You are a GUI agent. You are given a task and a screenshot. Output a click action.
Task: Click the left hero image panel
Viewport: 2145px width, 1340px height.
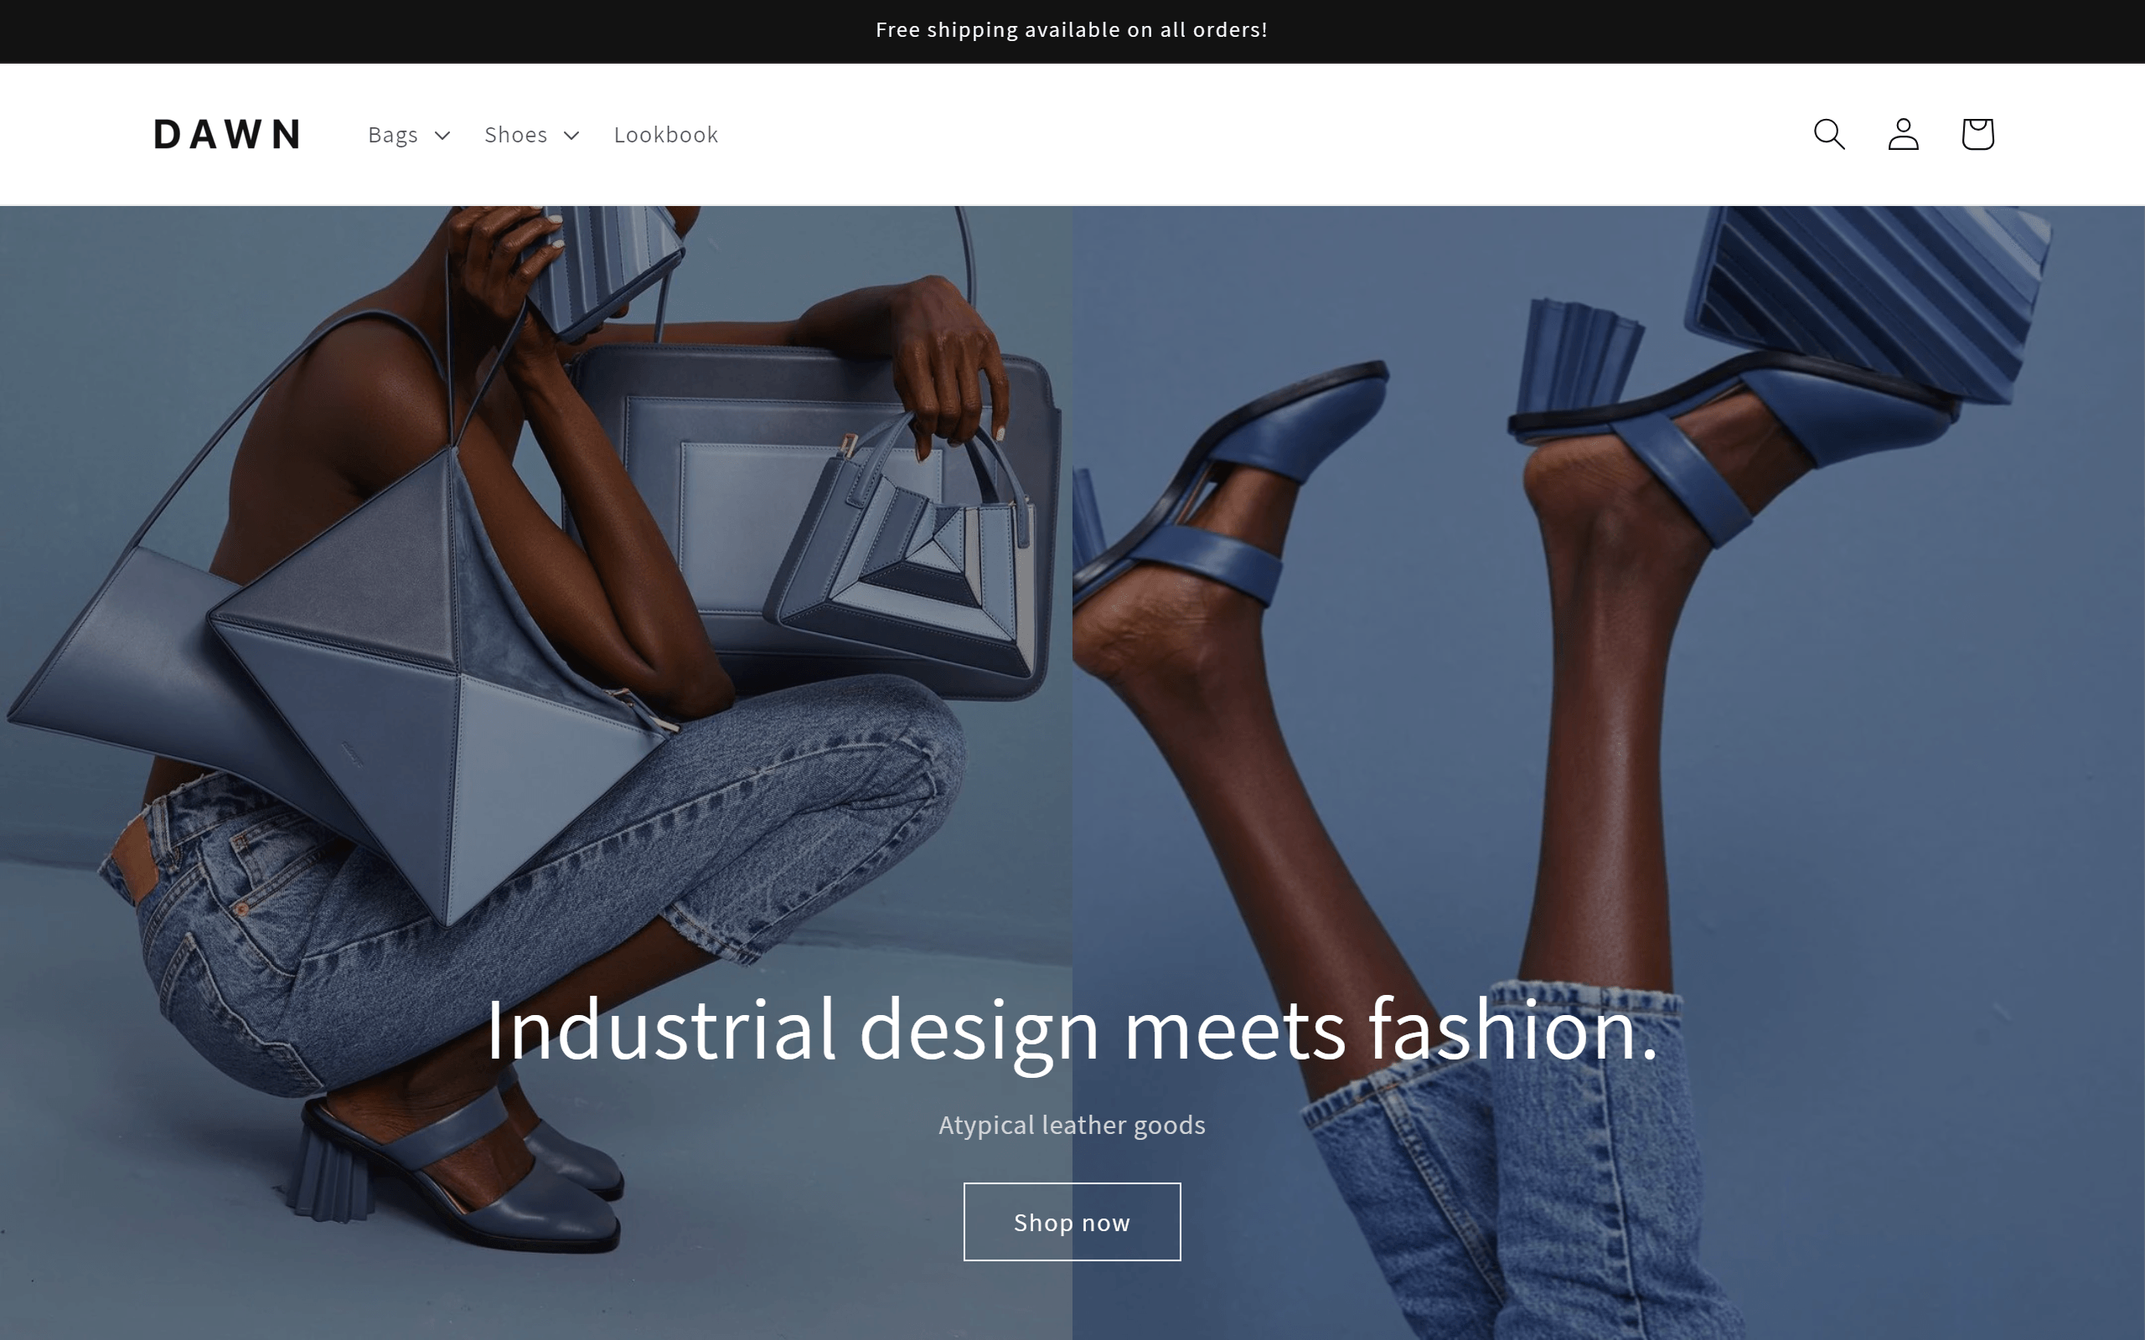tap(536, 772)
